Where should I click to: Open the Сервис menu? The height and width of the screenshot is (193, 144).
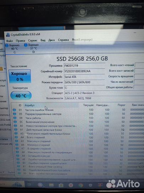[33, 40]
